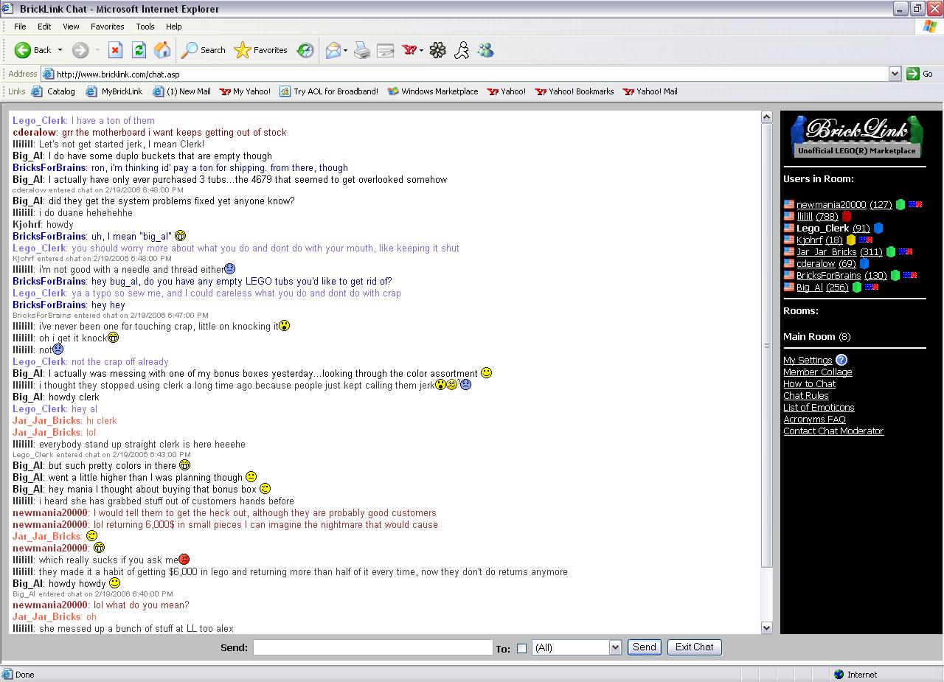
Task: Click the green brick icon next to Big_Al
Action: [x=856, y=287]
